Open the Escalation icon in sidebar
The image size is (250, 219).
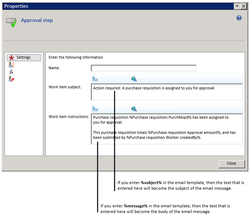11,79
